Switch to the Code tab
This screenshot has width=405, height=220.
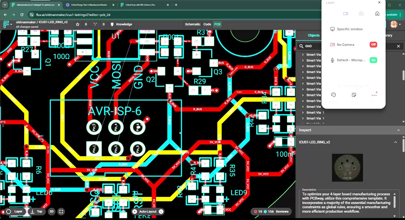click(207, 24)
